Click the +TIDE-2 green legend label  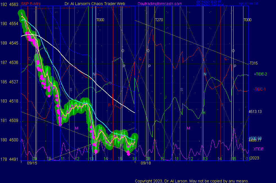tap(260, 74)
